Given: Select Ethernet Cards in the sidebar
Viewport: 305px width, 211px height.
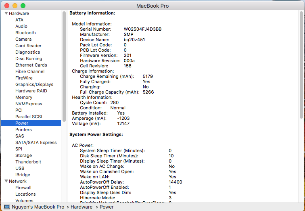Looking at the screenshot, I should [x=31, y=65].
